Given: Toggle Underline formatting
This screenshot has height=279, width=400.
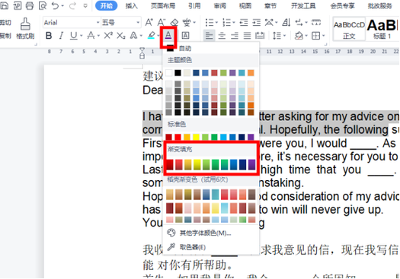Looking at the screenshot, I should 73,36.
